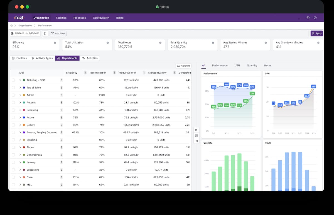334x215 pixels.
Task: Click the split panel view icon
Action: 196,136
